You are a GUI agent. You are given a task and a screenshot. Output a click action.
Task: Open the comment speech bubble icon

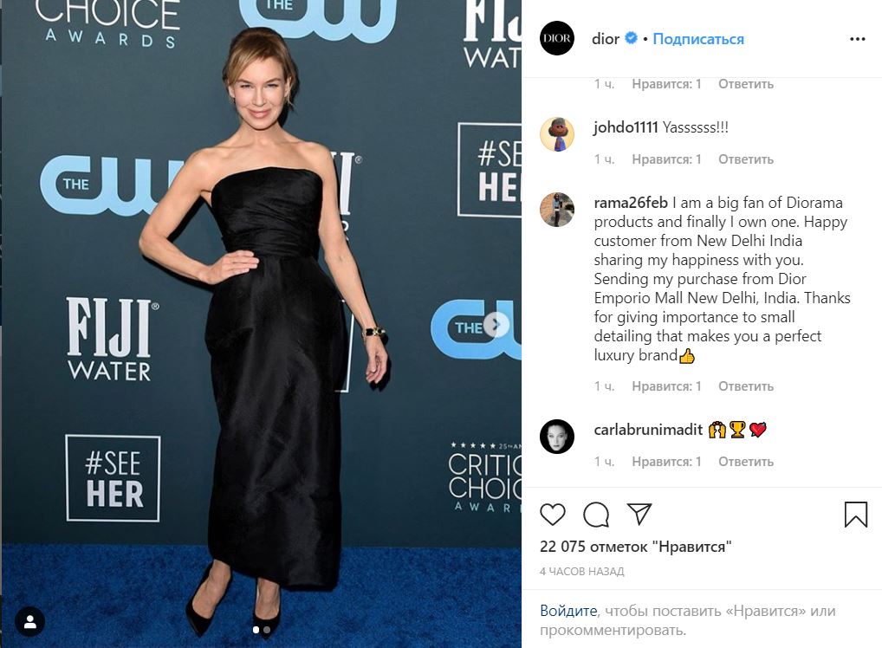(x=596, y=514)
